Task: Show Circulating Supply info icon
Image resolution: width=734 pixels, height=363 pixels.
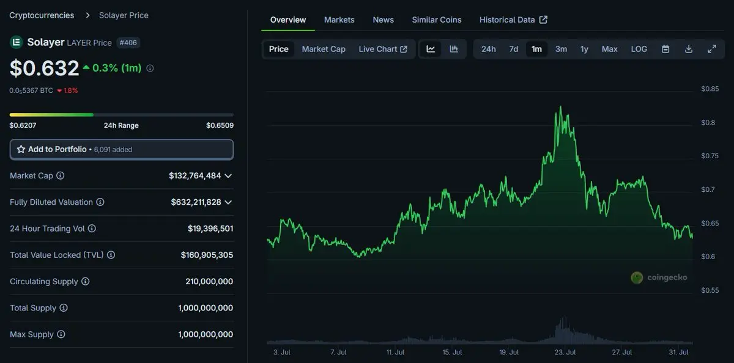Action: (85, 282)
